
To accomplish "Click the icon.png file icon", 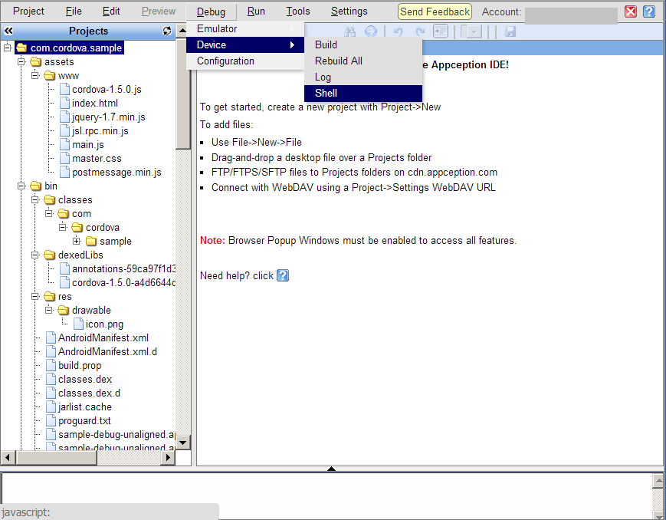I will pos(78,324).
